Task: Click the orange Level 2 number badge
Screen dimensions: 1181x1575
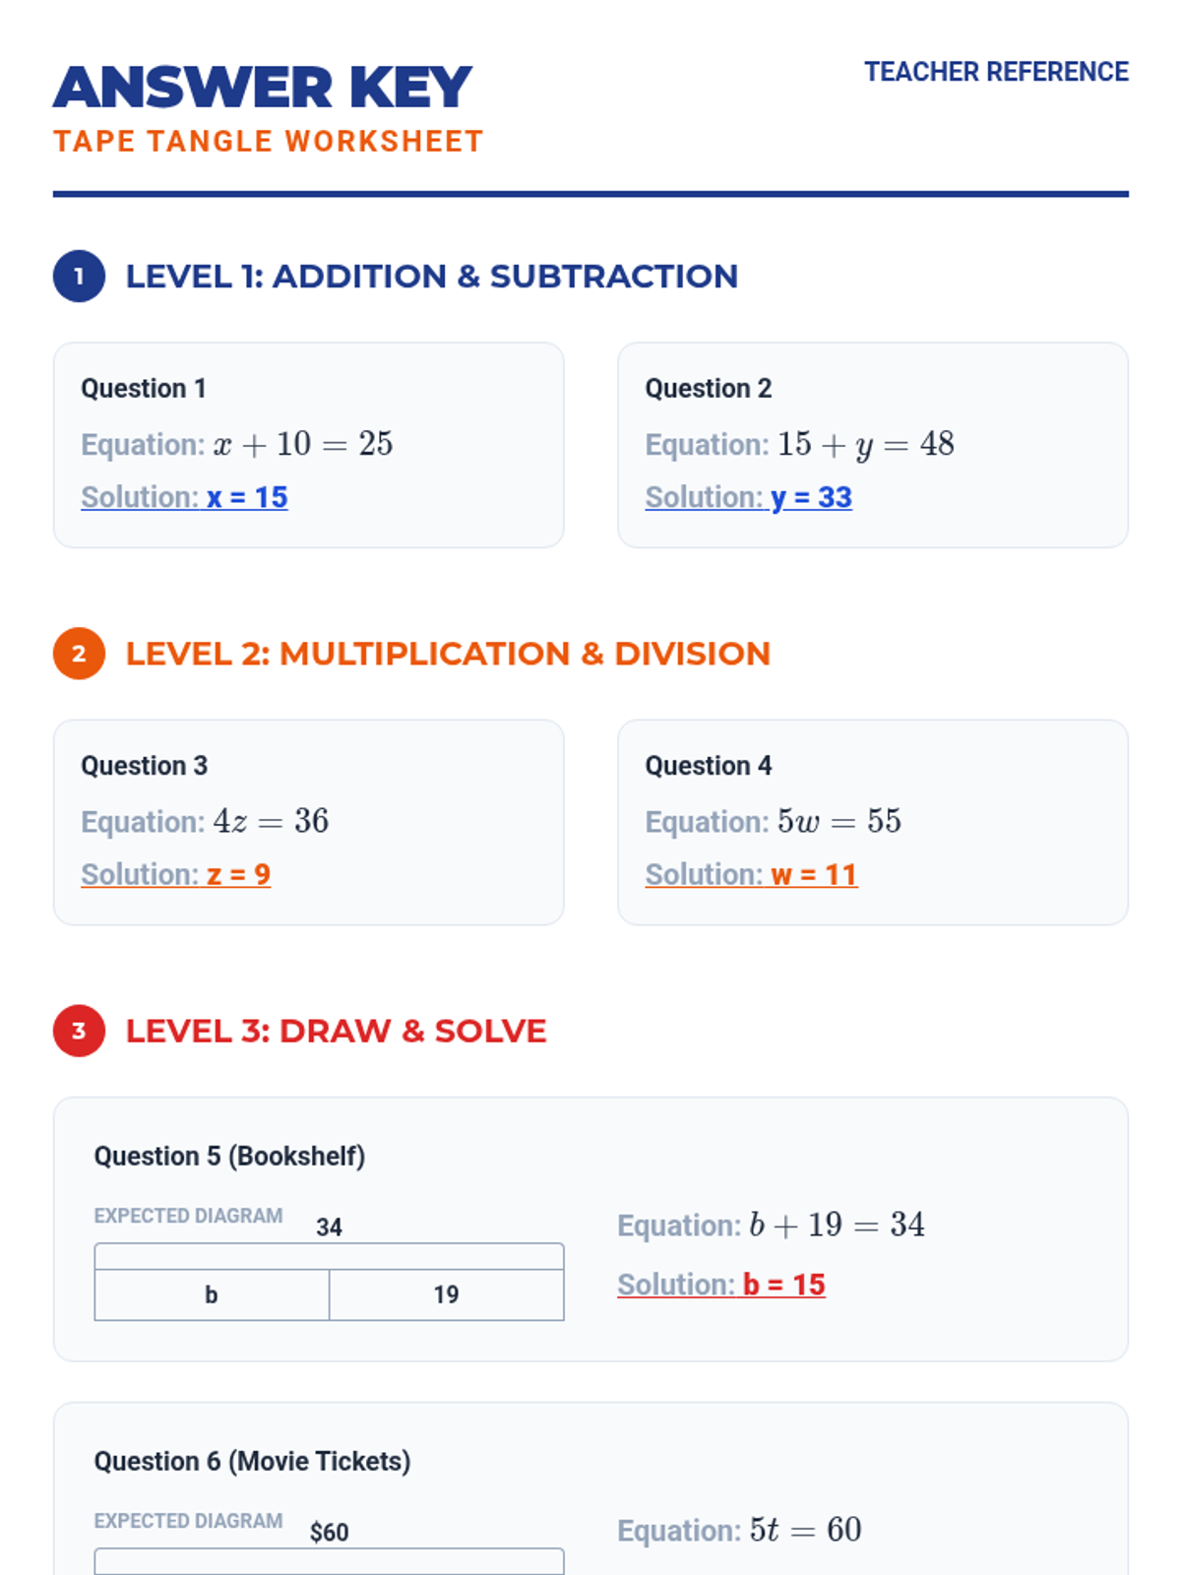Action: tap(79, 654)
